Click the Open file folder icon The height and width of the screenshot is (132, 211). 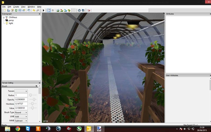9,10
